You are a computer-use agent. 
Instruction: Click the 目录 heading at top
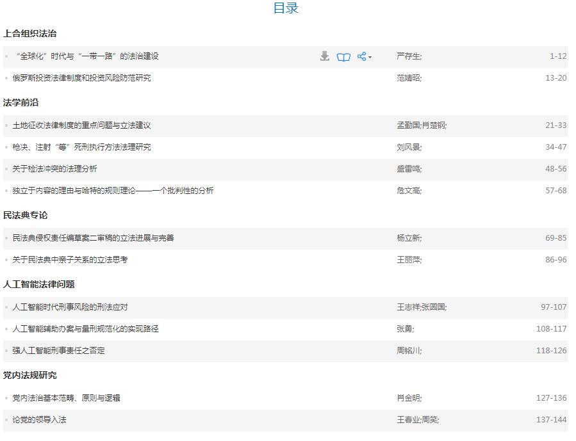pyautogui.click(x=286, y=8)
